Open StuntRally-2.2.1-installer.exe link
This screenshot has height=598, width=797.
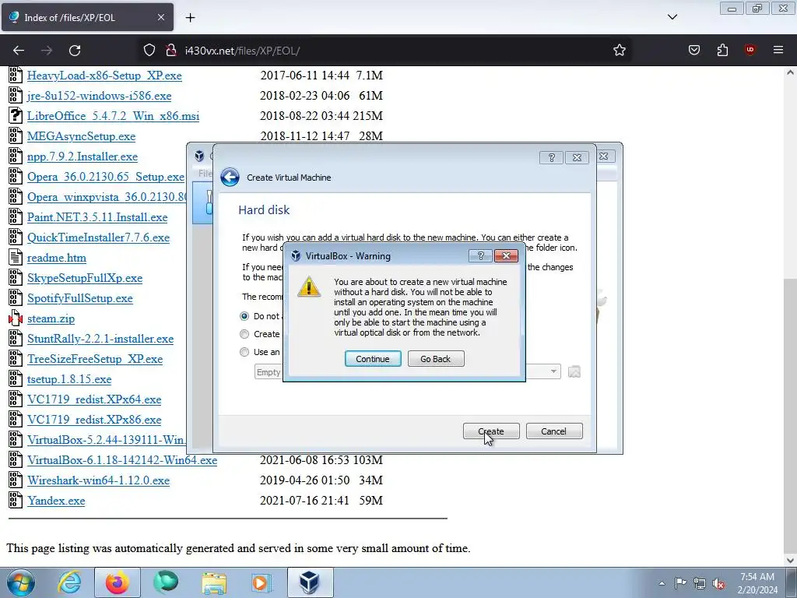click(x=100, y=339)
